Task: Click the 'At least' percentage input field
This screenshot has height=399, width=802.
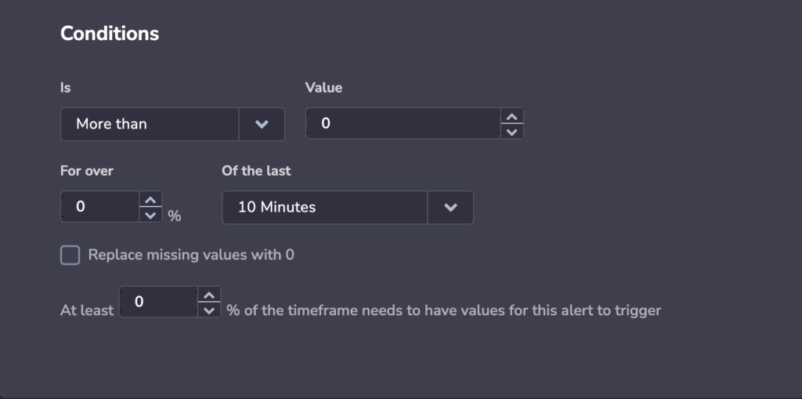Action: (x=158, y=302)
